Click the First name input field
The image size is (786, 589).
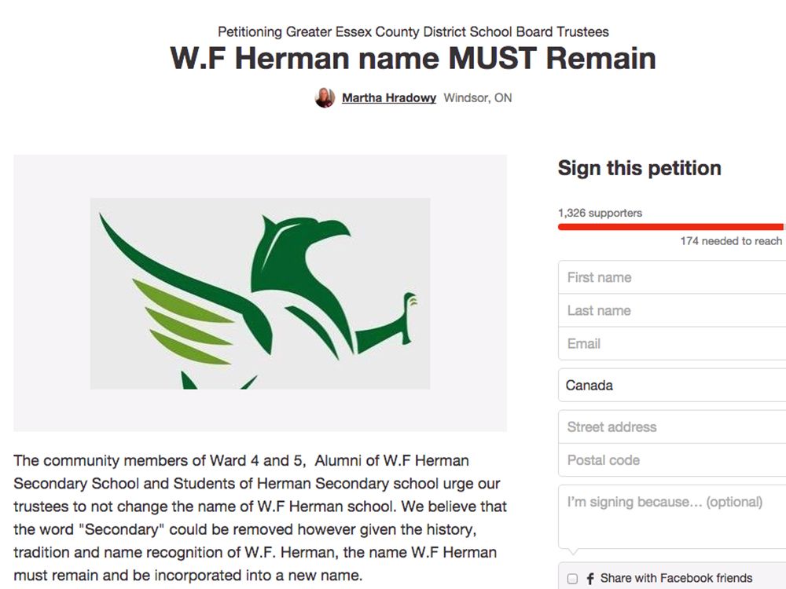coord(670,276)
